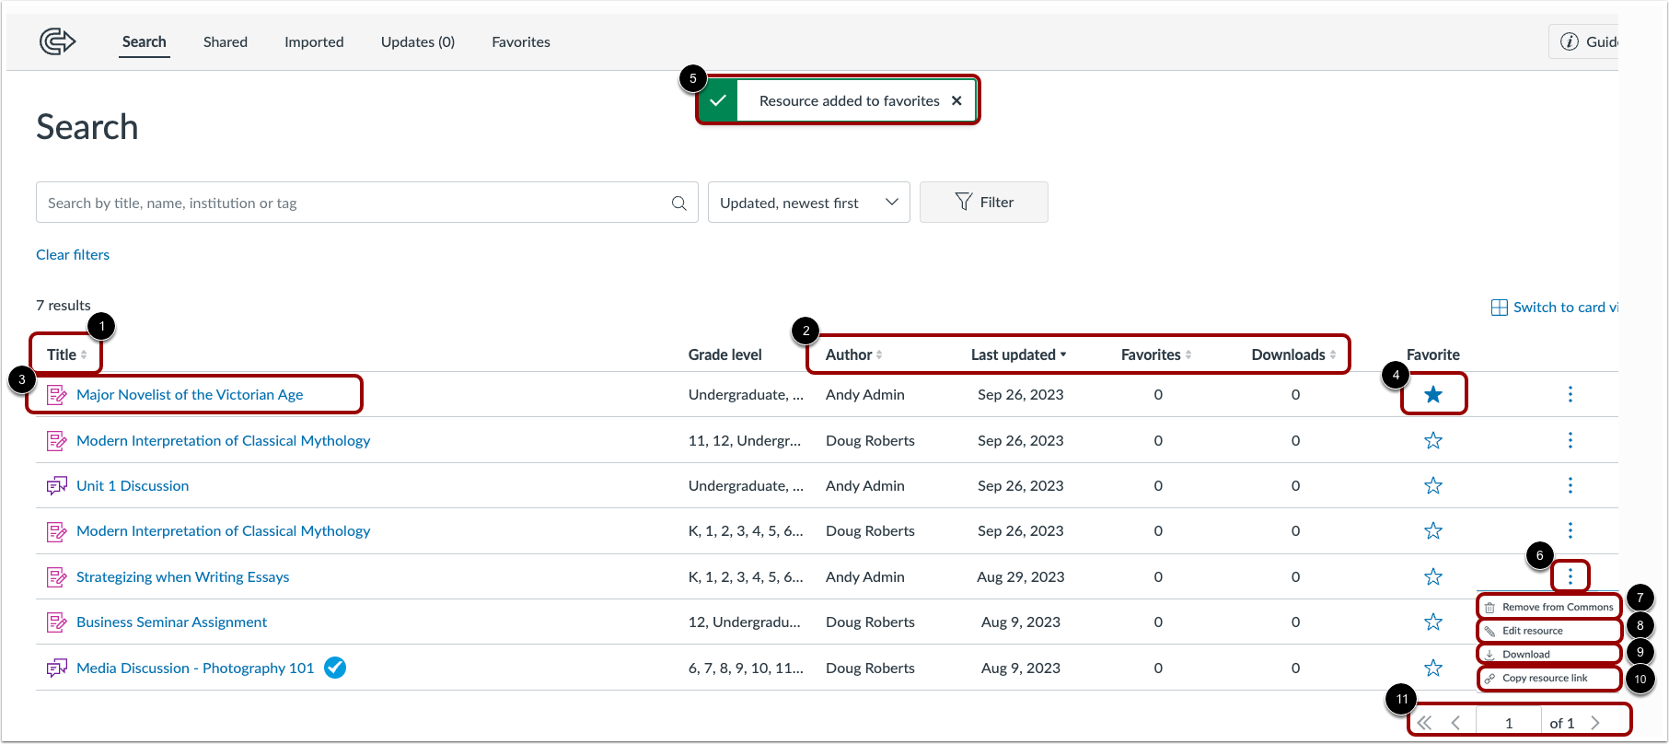Click the search magnifier icon
Image resolution: width=1669 pixels, height=744 pixels.
point(679,203)
